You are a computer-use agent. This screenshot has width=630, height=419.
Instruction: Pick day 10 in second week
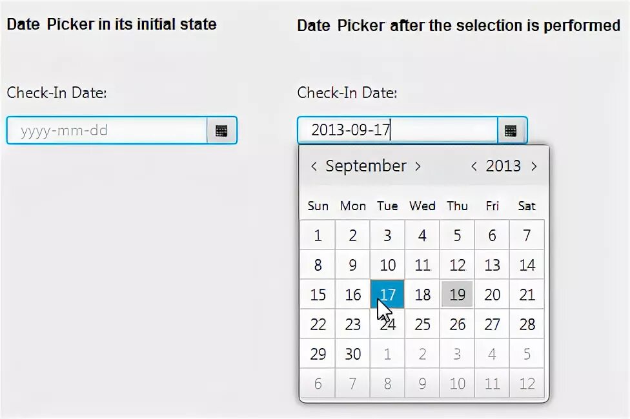pyautogui.click(x=387, y=265)
